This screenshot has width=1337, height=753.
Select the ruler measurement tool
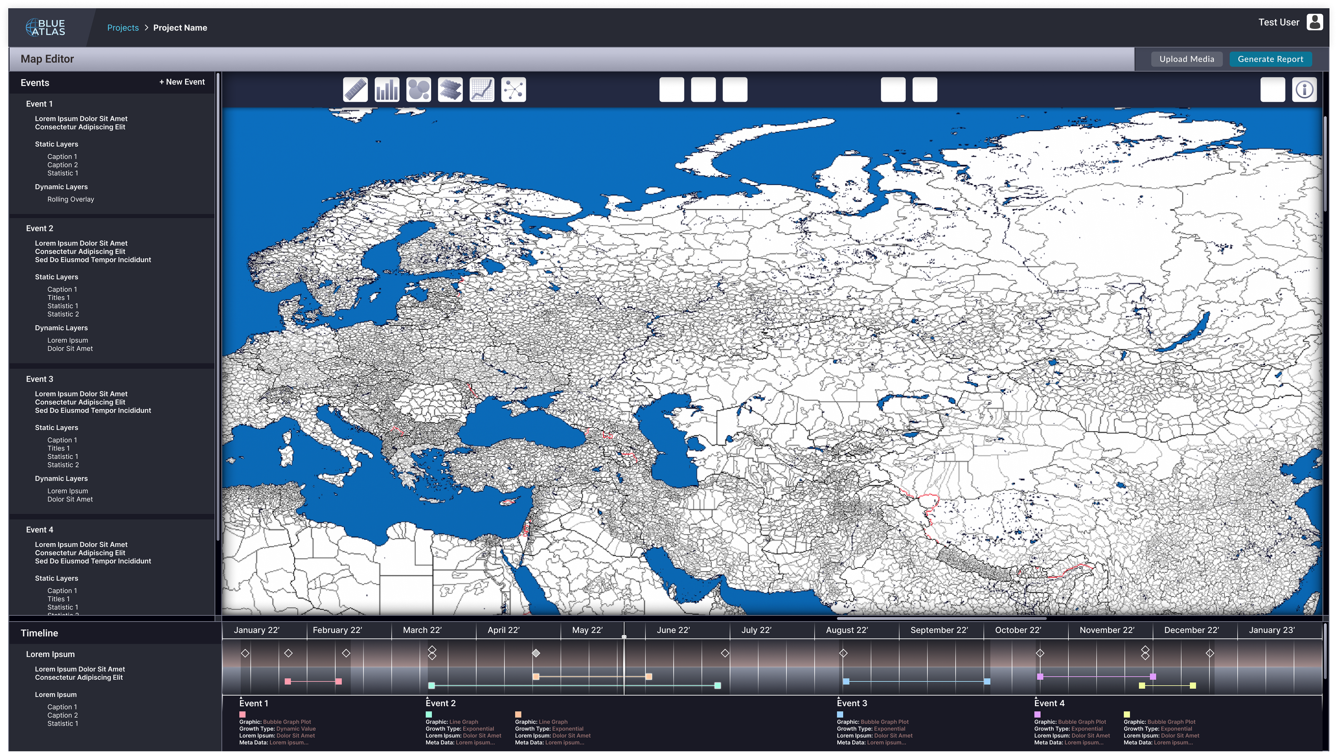(x=355, y=89)
